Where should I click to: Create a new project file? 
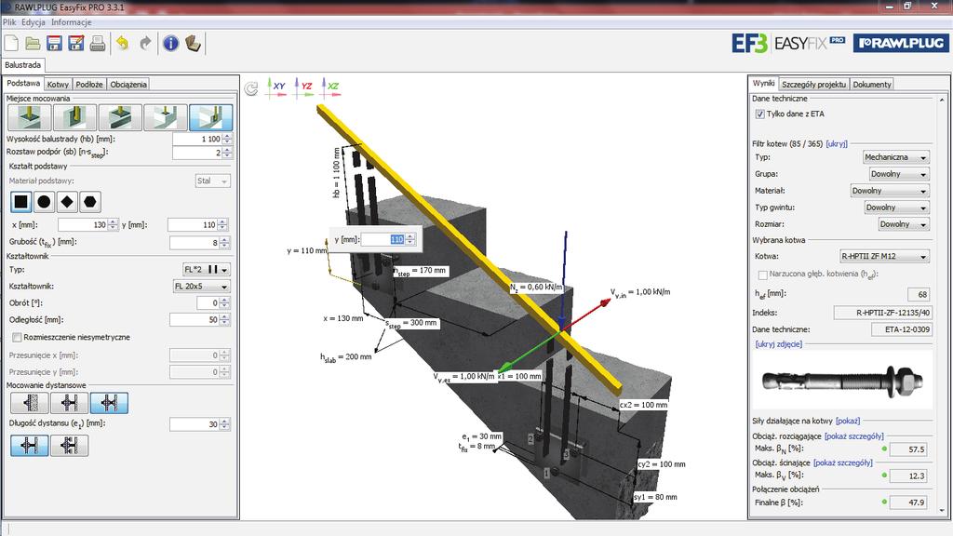coord(11,43)
